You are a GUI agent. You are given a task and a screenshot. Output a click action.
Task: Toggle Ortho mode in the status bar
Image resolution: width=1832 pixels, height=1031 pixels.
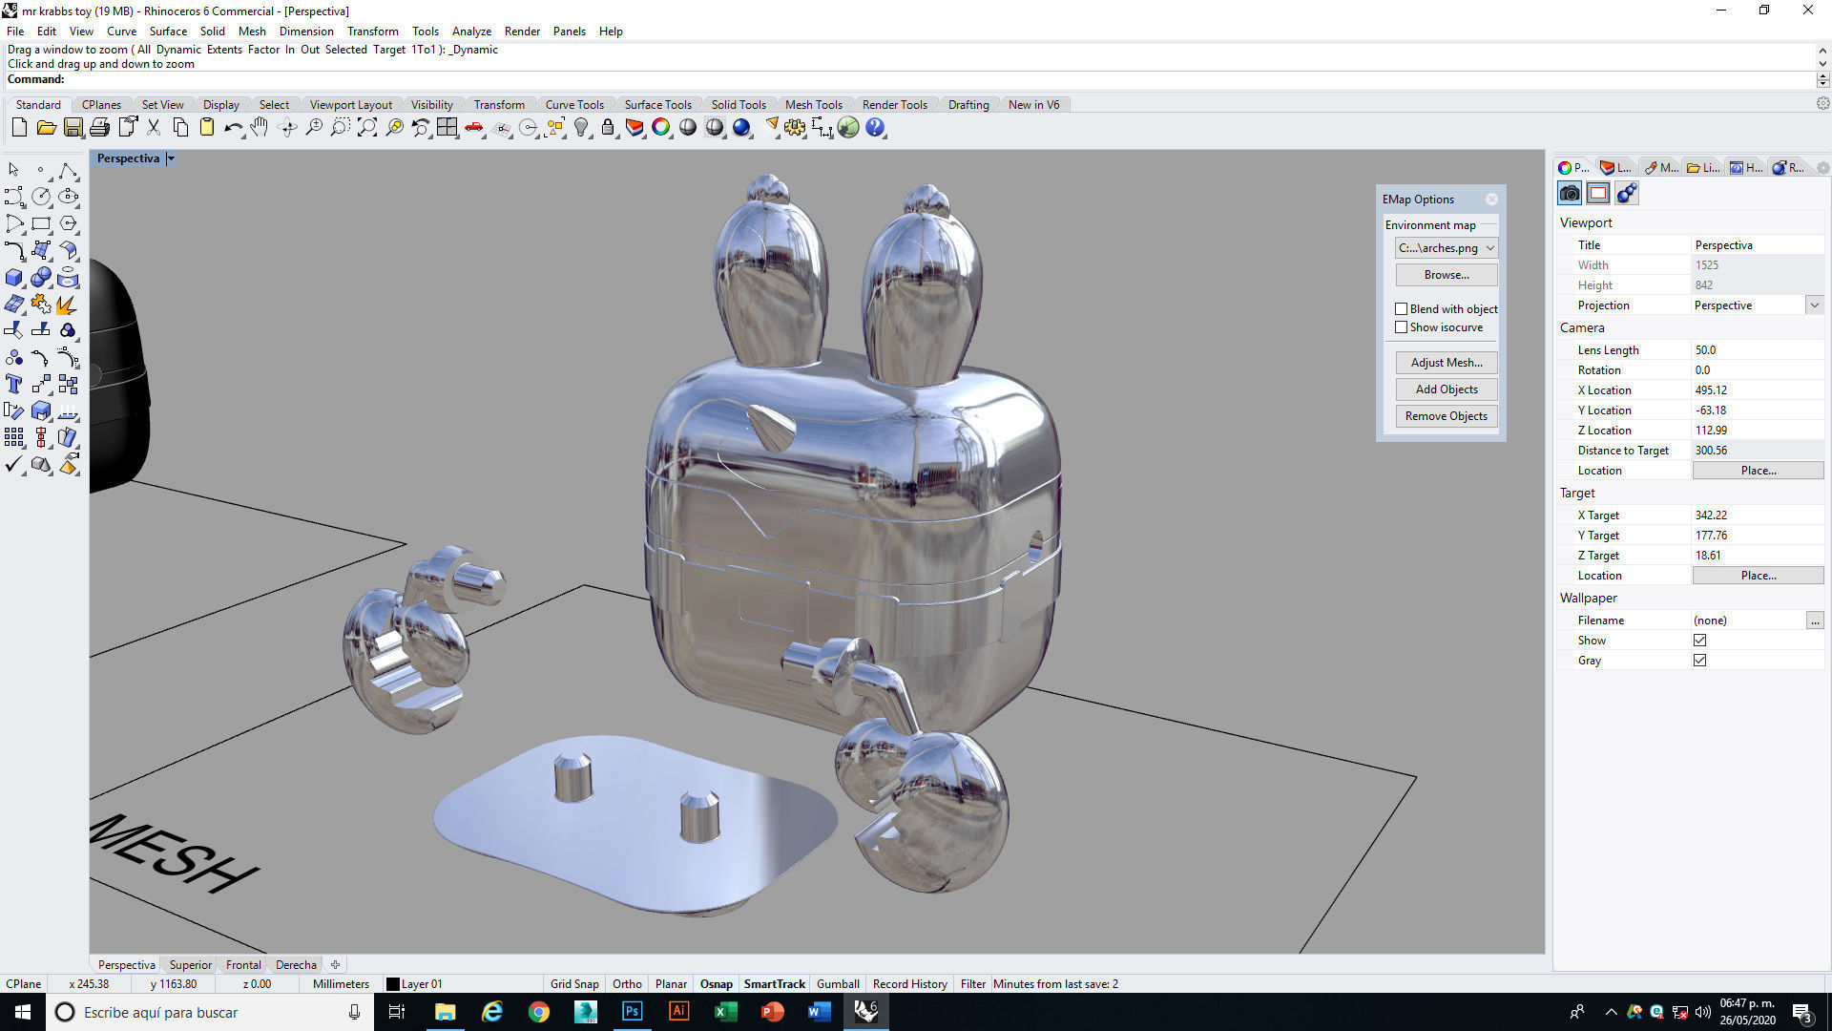tap(627, 983)
